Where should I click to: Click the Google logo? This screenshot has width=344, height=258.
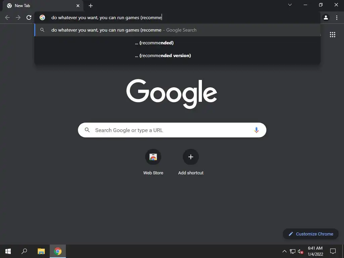pyautogui.click(x=172, y=93)
